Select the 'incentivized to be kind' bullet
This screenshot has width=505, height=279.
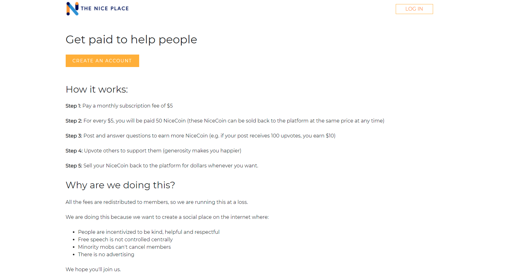coord(149,232)
